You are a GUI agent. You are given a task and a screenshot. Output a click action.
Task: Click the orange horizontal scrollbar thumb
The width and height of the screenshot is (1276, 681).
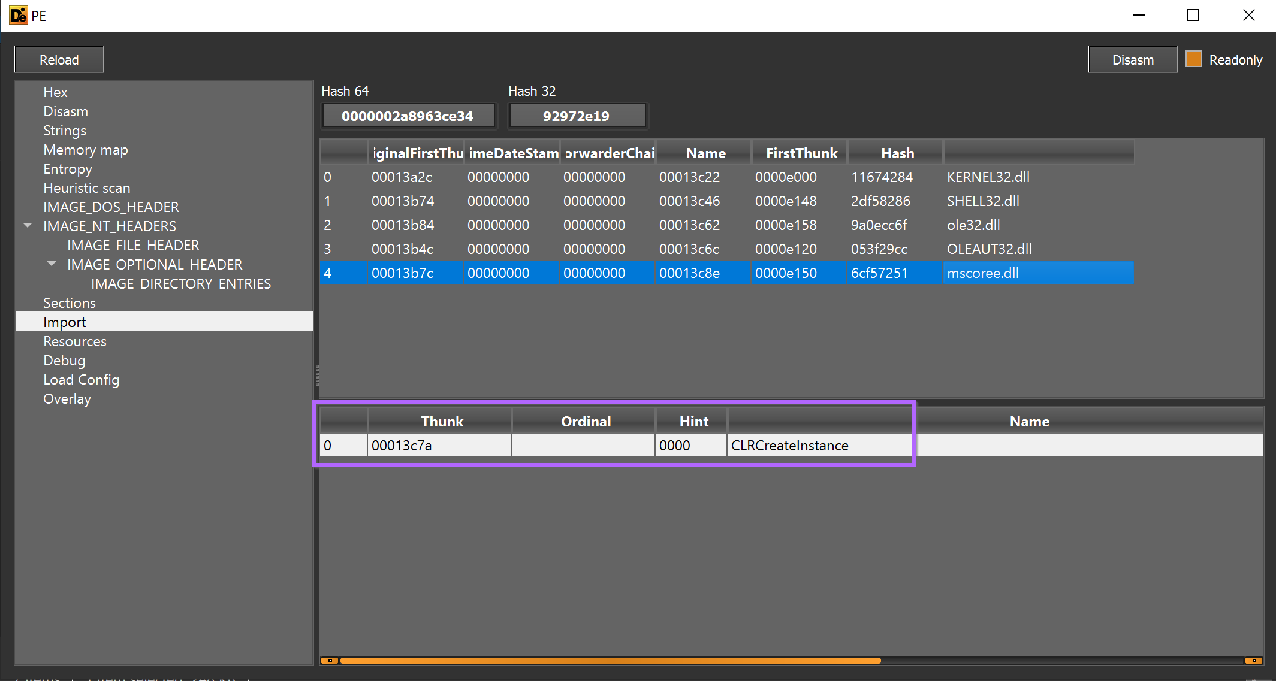pyautogui.click(x=610, y=661)
